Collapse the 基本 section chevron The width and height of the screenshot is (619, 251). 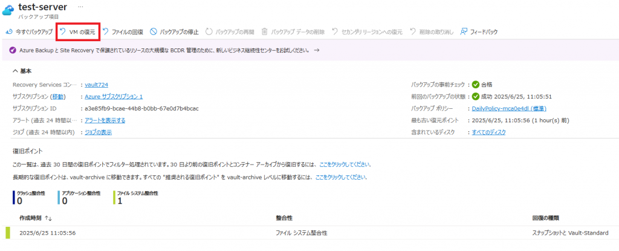click(x=15, y=71)
